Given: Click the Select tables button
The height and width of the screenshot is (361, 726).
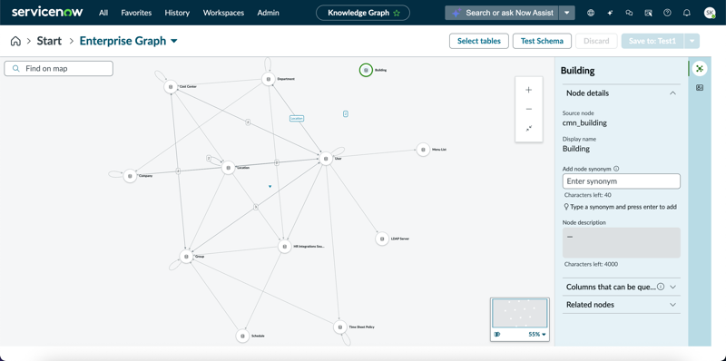Looking at the screenshot, I should (x=479, y=41).
